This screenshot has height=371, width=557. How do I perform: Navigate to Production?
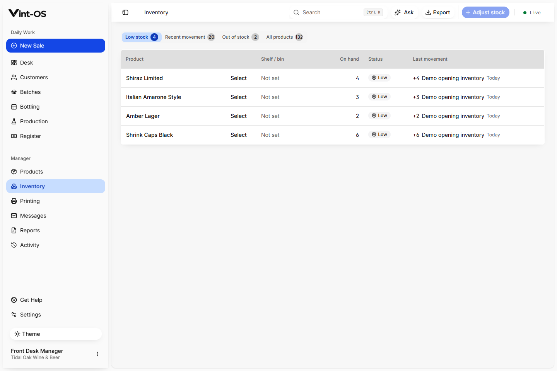tap(56, 121)
